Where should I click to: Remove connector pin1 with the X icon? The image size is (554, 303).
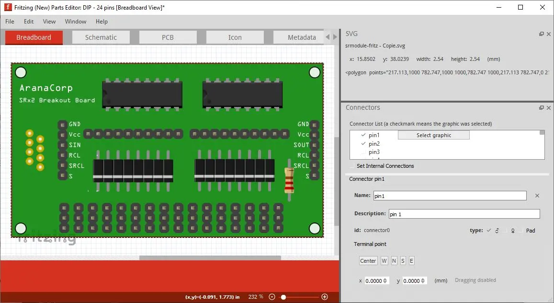pyautogui.click(x=537, y=196)
